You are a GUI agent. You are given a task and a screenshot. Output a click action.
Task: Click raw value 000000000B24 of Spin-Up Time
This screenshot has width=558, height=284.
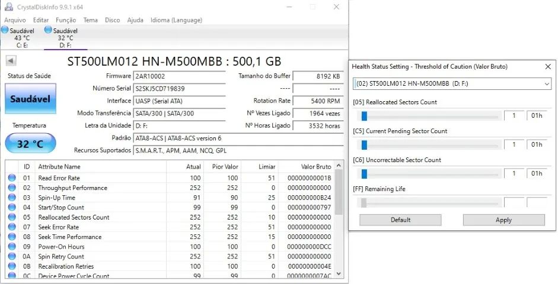click(x=309, y=198)
